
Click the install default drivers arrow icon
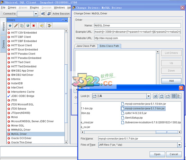point(42,26)
